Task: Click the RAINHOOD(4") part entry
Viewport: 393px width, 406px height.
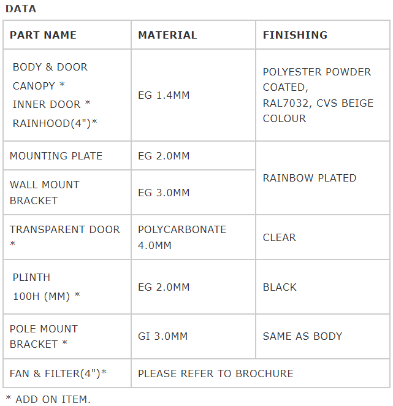Action: coord(55,123)
